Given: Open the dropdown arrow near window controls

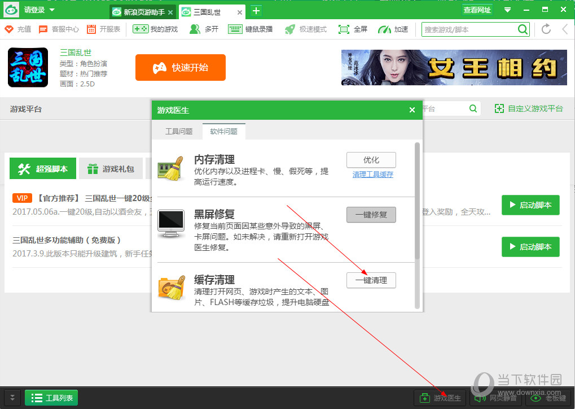Looking at the screenshot, I should [507, 9].
